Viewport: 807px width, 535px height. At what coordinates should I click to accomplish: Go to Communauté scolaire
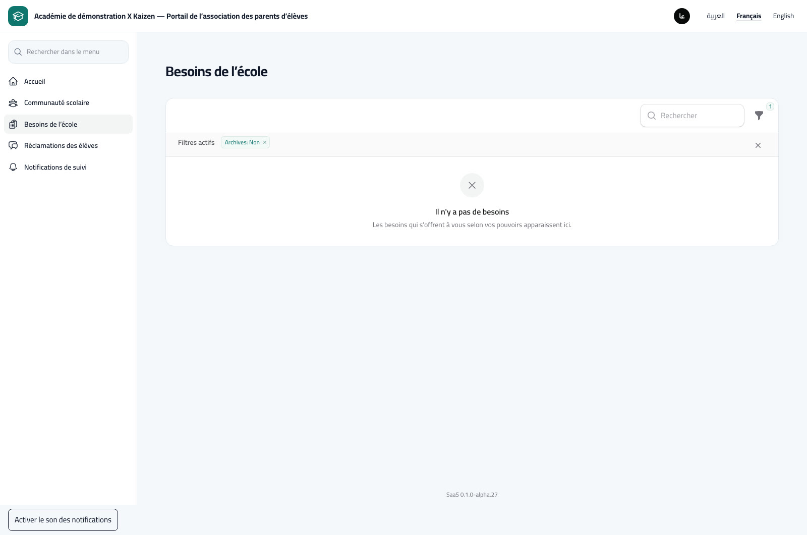[68, 103]
